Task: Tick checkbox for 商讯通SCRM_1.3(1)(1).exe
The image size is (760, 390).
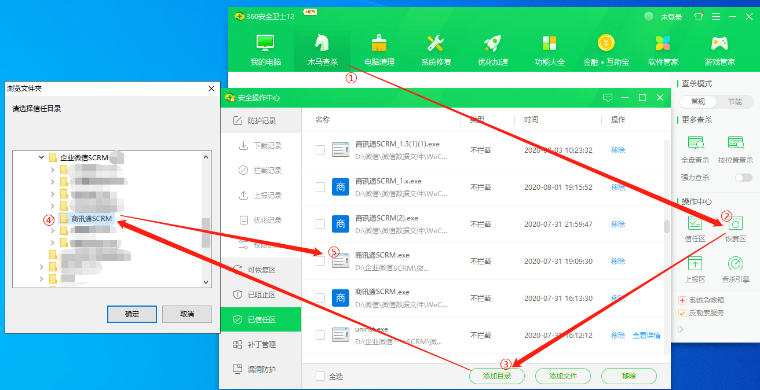Action: (320, 150)
